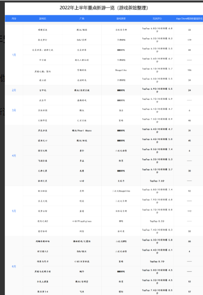Click the App Store rank 112 cell
This screenshot has width=203, height=295.
(x=189, y=211)
